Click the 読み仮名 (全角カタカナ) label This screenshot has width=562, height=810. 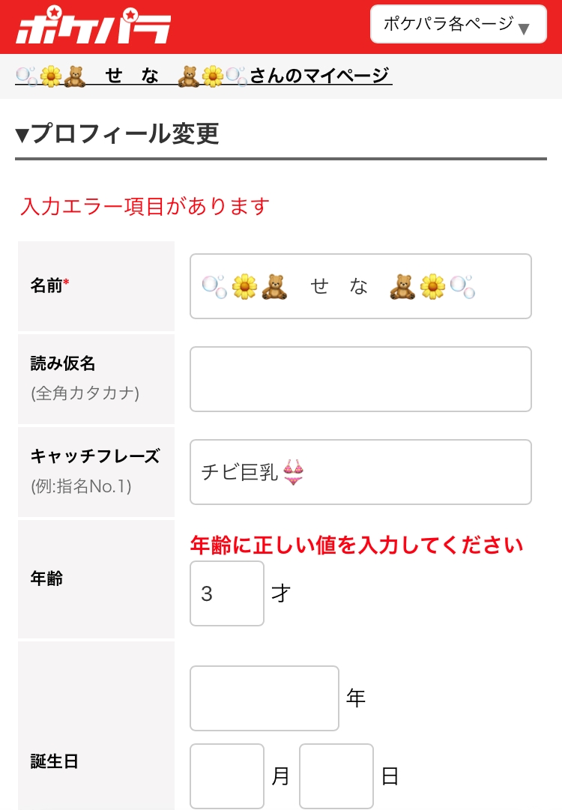coord(84,378)
